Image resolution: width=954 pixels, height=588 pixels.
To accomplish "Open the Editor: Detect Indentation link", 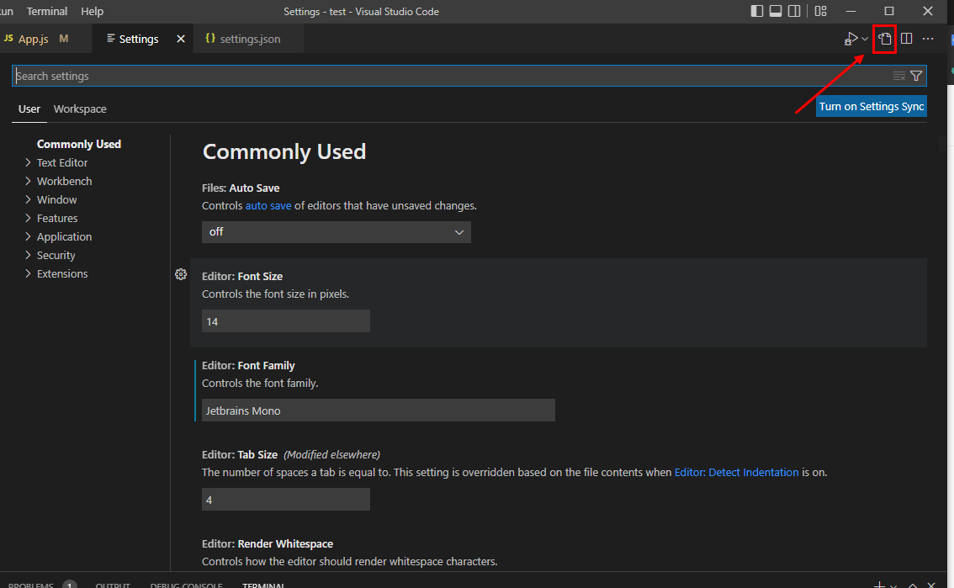I will [x=736, y=473].
